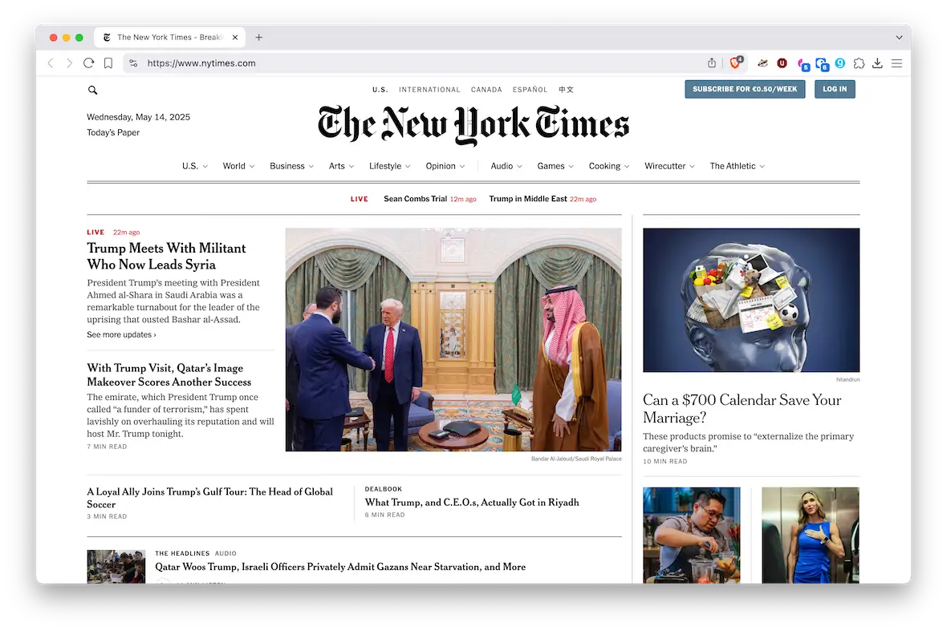This screenshot has width=947, height=631.
Task: Open Head of Global Soccer article
Action: coord(209,498)
